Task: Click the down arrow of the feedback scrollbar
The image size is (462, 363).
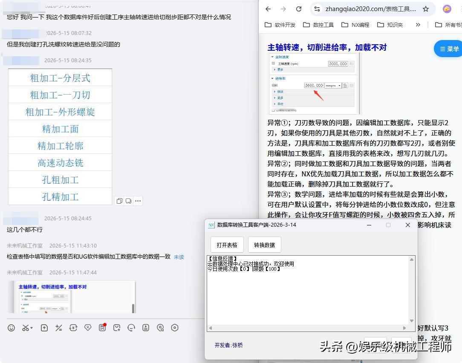Action: tap(412, 321)
